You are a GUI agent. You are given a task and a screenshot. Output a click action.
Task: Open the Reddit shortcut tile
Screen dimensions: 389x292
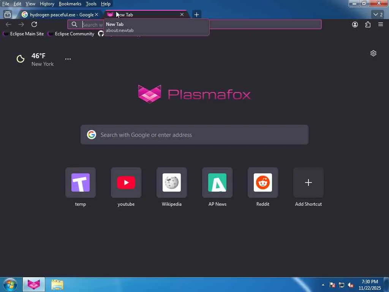[263, 182]
